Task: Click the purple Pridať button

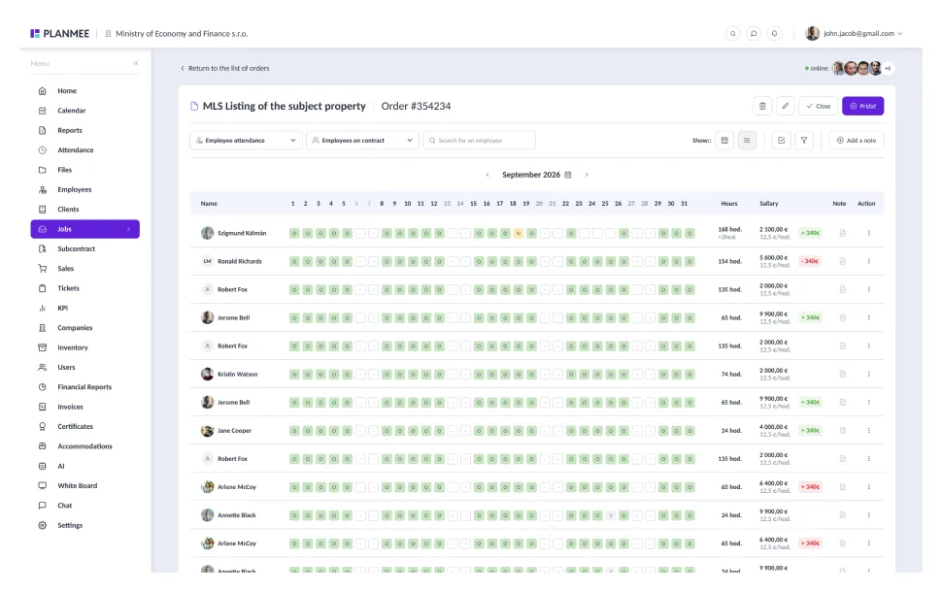Action: [x=862, y=107]
